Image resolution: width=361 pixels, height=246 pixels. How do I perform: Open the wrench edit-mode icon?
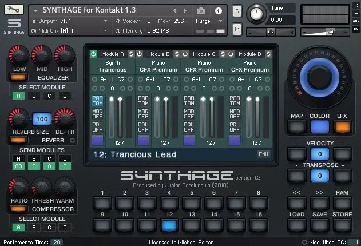click(x=14, y=9)
